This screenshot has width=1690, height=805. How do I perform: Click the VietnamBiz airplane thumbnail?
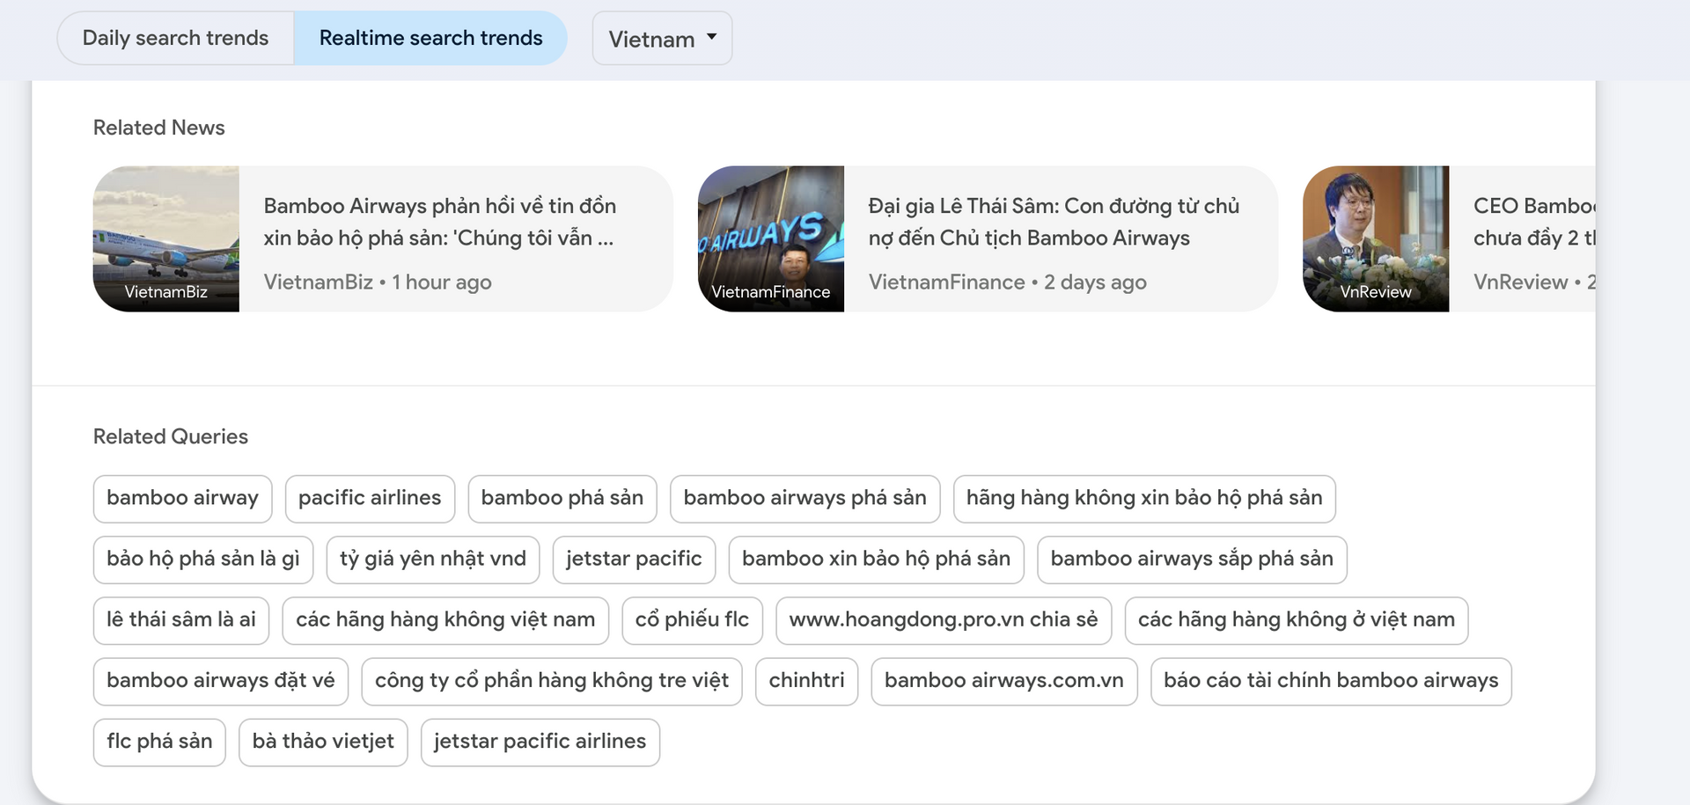(166, 238)
